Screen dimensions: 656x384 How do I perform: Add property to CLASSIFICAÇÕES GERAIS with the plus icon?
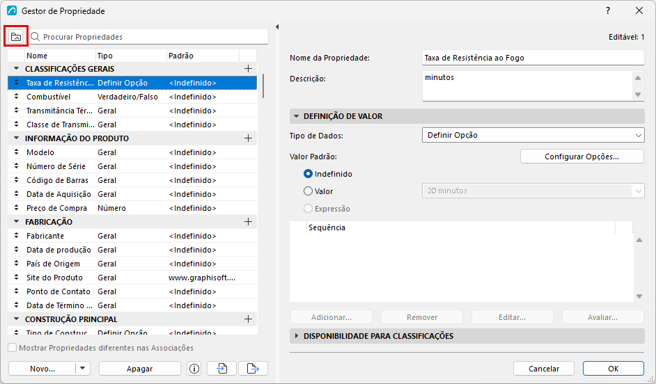[248, 69]
